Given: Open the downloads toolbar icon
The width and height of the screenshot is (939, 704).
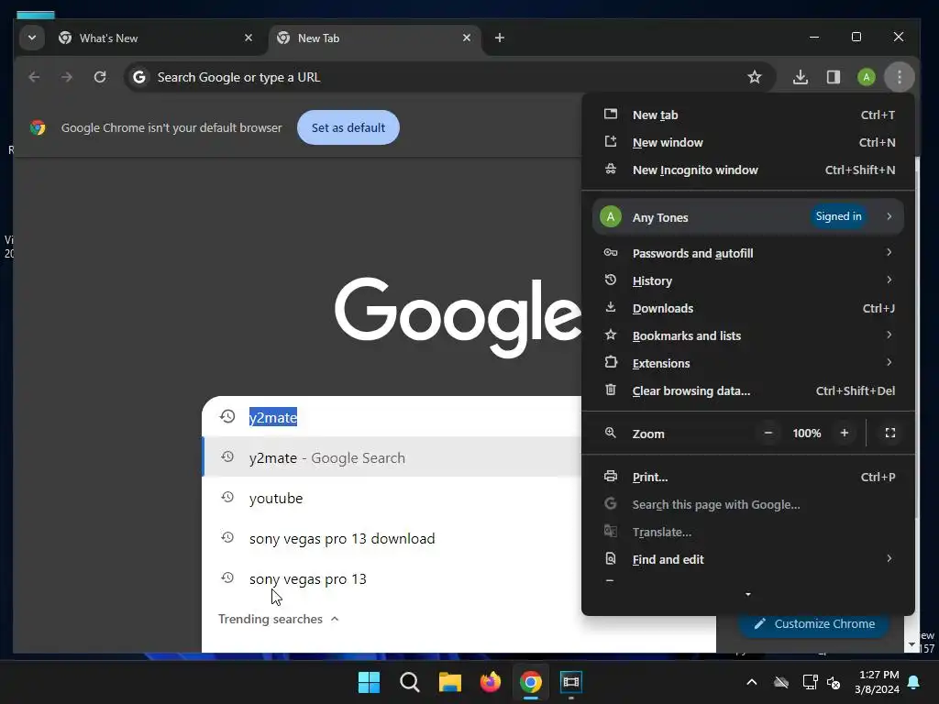Looking at the screenshot, I should coord(800,77).
